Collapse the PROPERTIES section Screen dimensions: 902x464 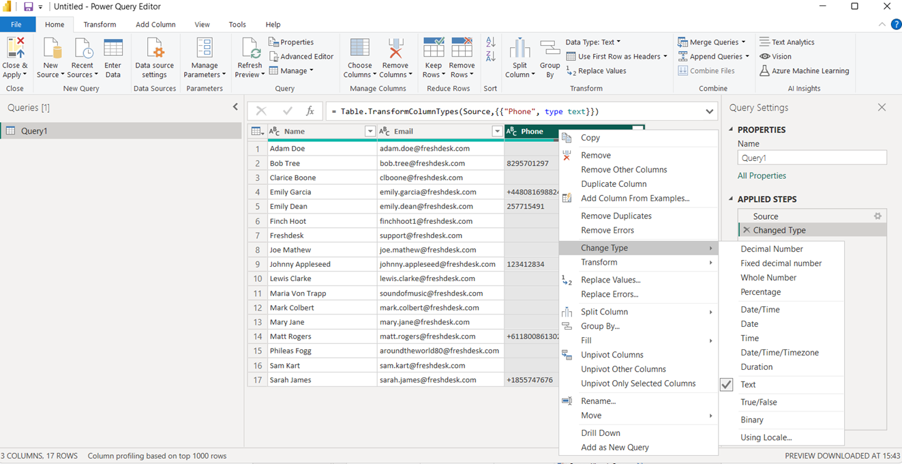click(x=732, y=130)
